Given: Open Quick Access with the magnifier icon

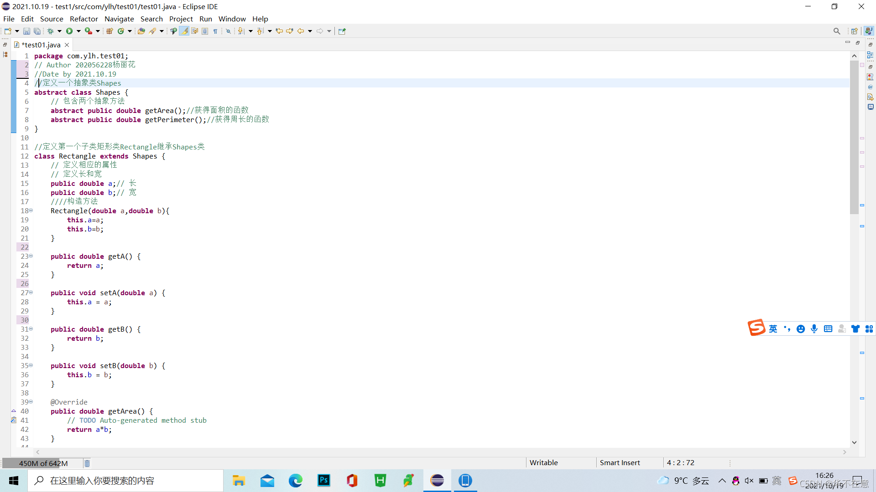Looking at the screenshot, I should click(837, 31).
